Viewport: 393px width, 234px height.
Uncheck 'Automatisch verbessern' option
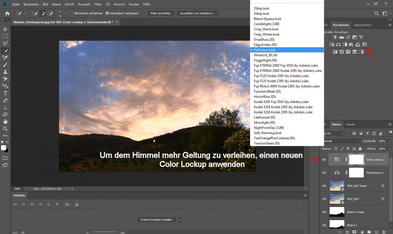click(107, 13)
